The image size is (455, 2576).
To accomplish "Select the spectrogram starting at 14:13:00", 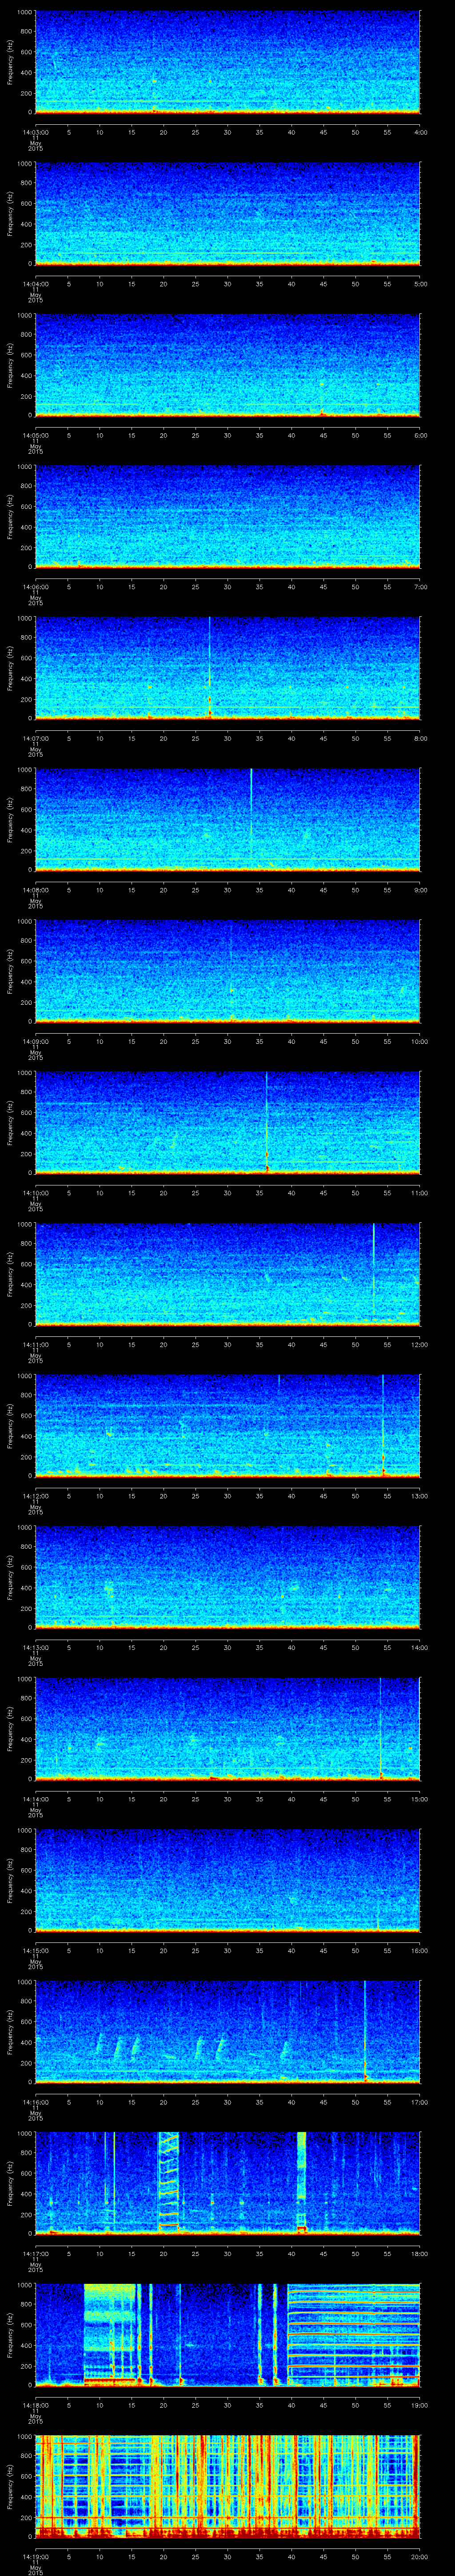I will (228, 1577).
